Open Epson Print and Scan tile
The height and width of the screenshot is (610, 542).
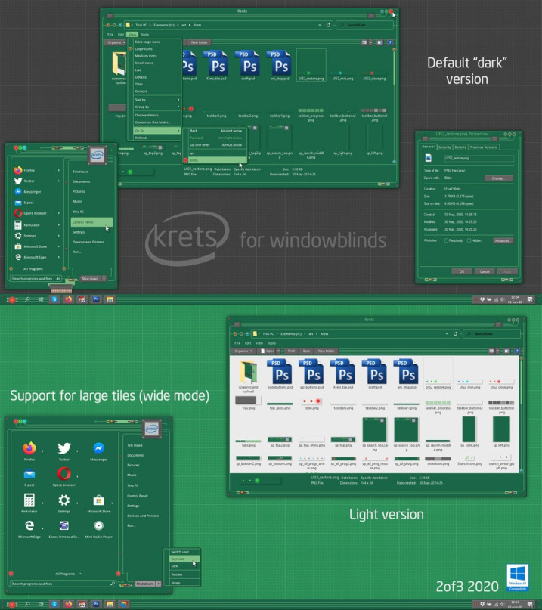tap(63, 528)
